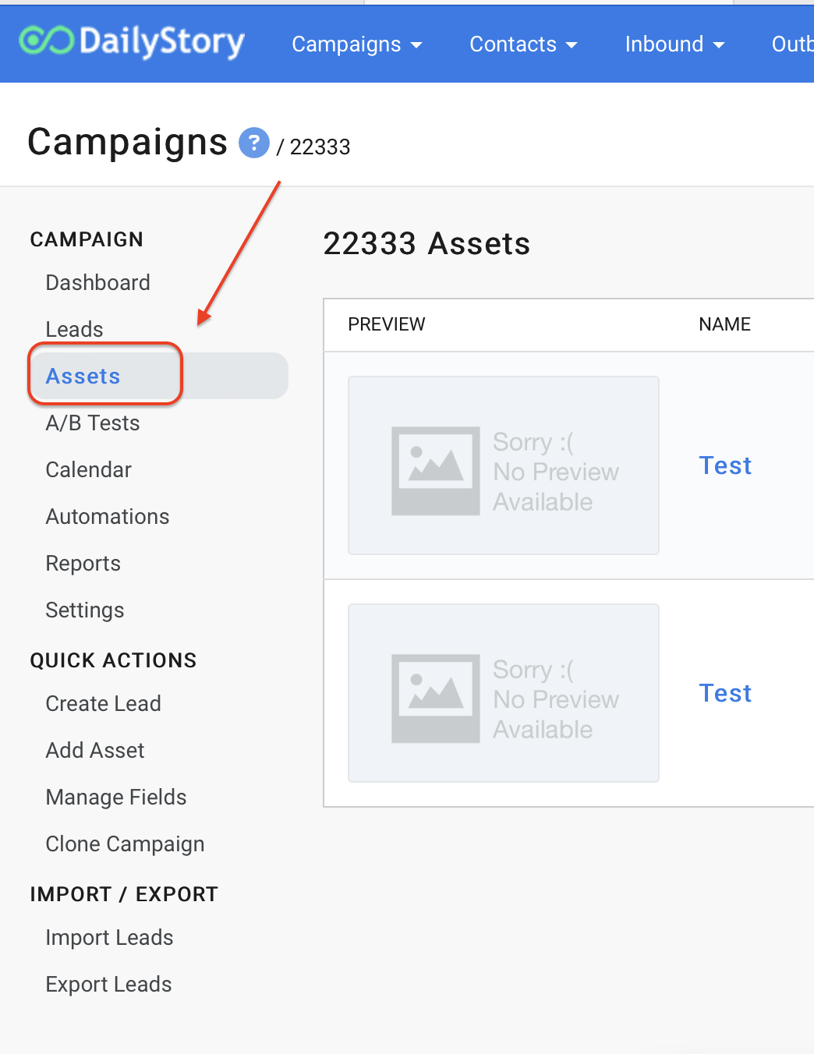The height and width of the screenshot is (1054, 814).
Task: Expand the Contacts dropdown menu
Action: point(523,44)
